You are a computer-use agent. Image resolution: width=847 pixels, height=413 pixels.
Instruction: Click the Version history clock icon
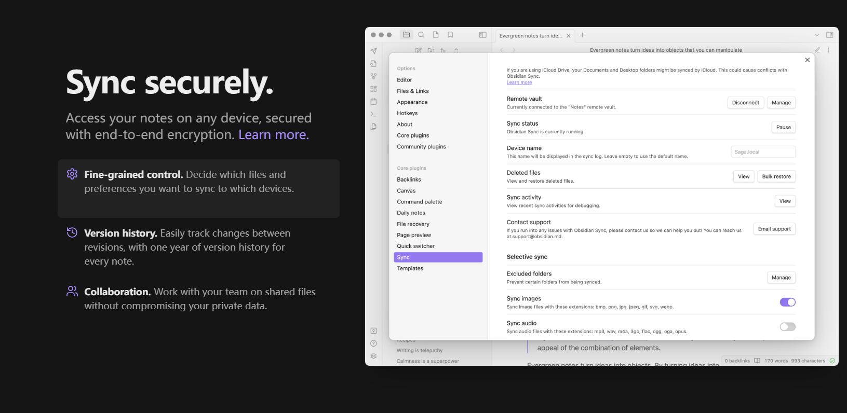pyautogui.click(x=72, y=232)
